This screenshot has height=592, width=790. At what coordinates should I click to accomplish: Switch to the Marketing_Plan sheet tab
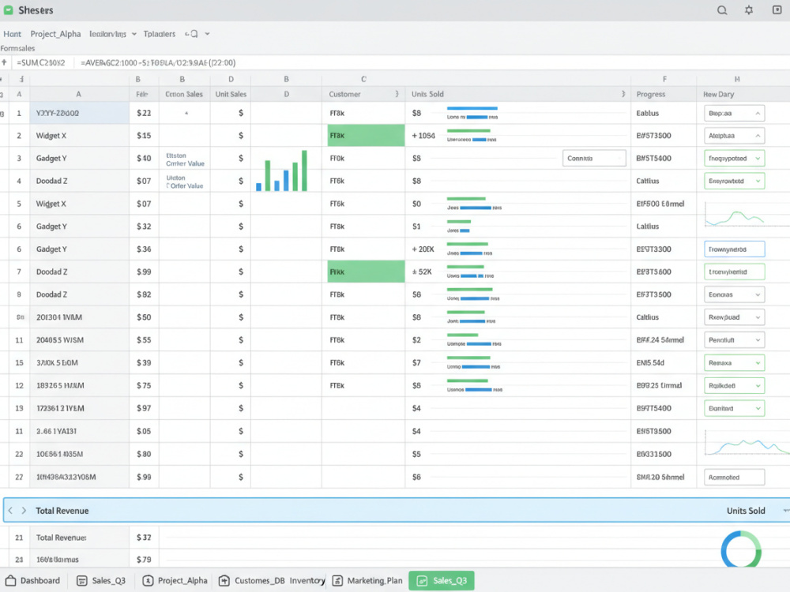coord(367,580)
